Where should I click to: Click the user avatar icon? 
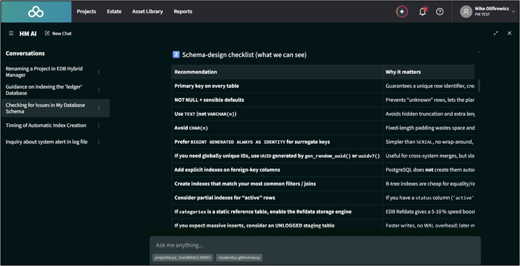point(466,12)
